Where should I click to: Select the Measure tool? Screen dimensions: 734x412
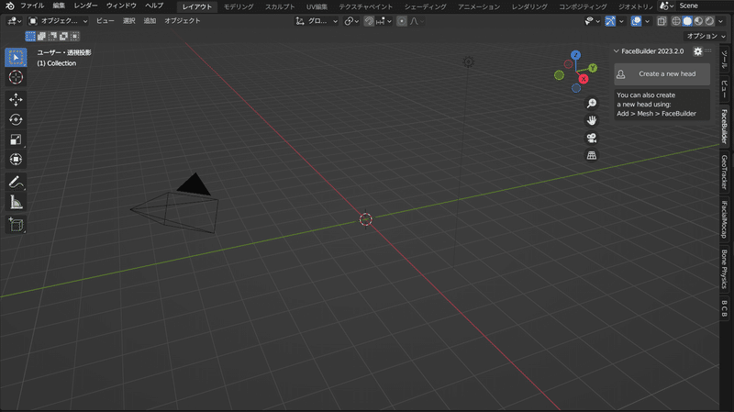point(16,202)
